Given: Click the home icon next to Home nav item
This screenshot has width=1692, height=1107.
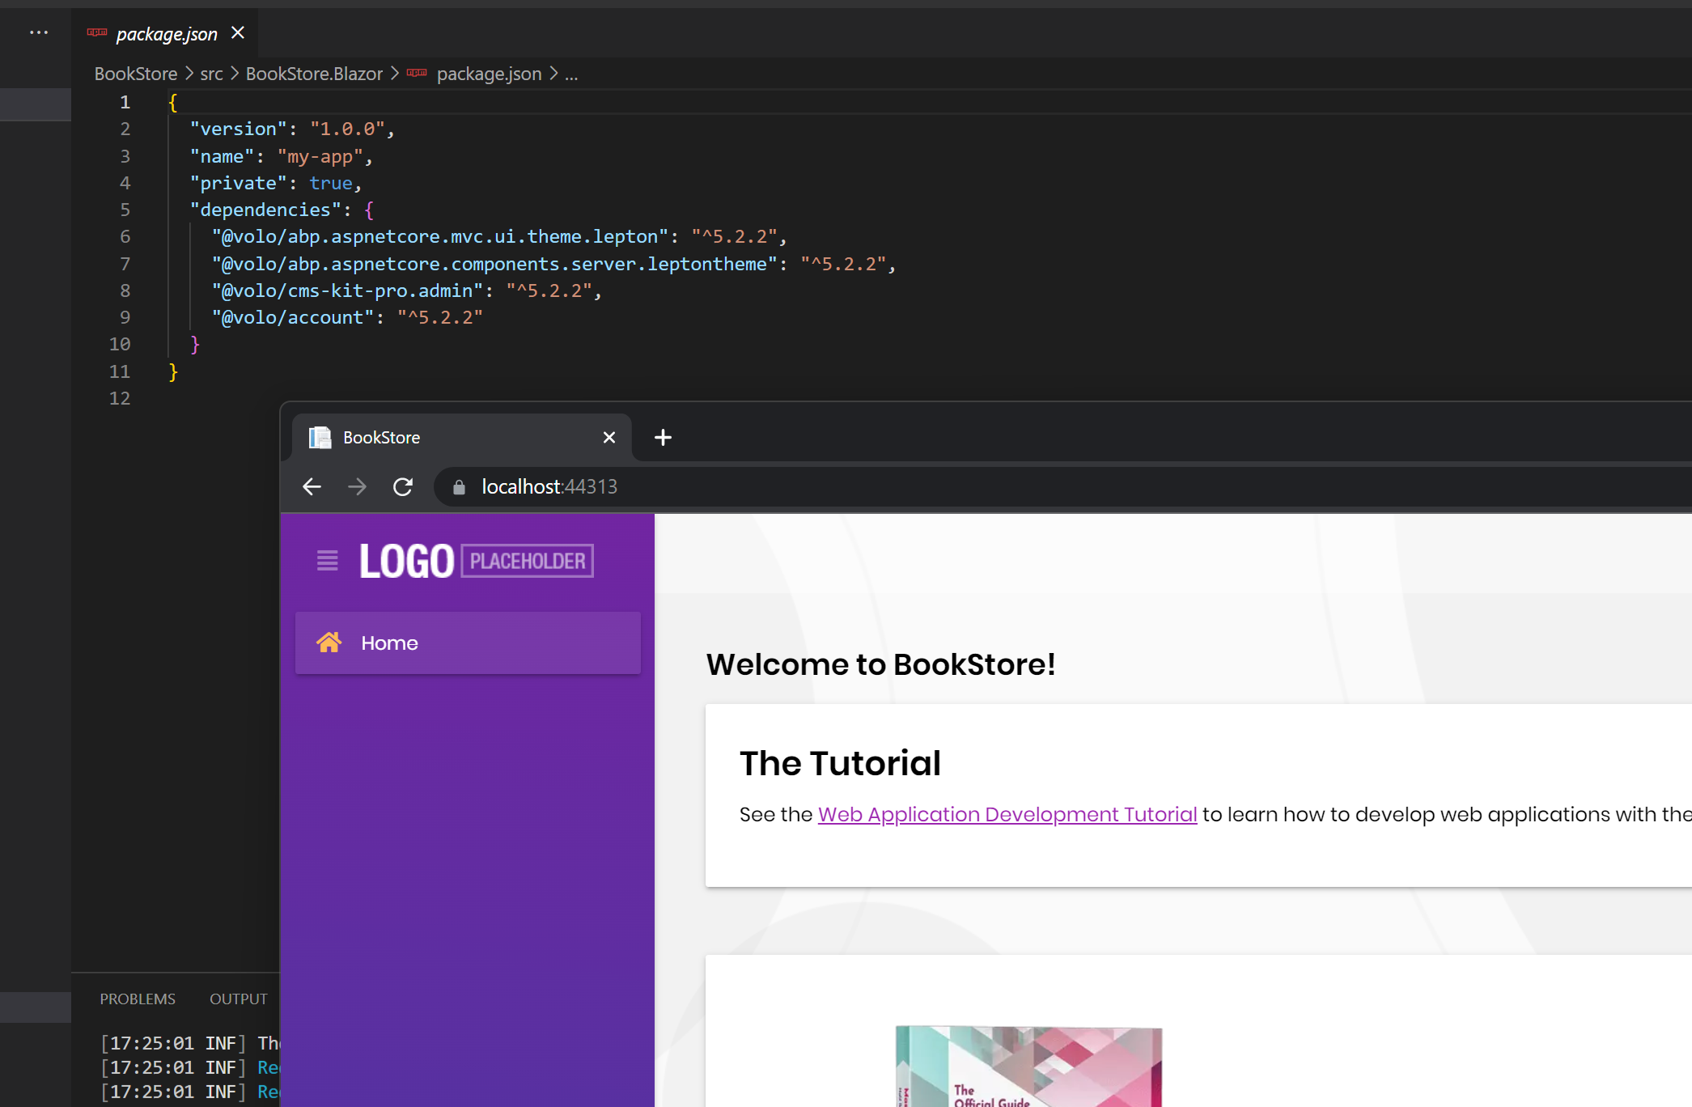Looking at the screenshot, I should pos(329,643).
